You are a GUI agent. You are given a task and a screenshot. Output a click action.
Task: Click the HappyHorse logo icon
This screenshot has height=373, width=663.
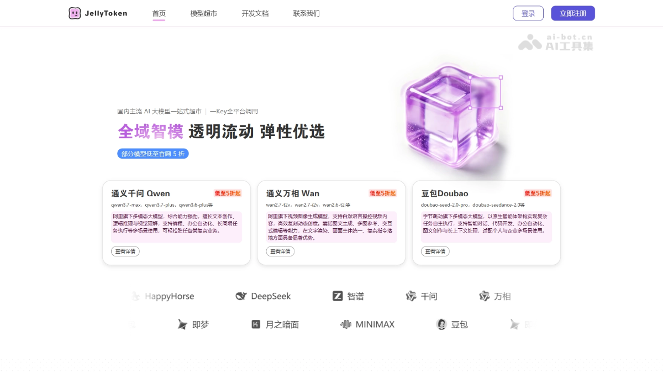tap(135, 296)
